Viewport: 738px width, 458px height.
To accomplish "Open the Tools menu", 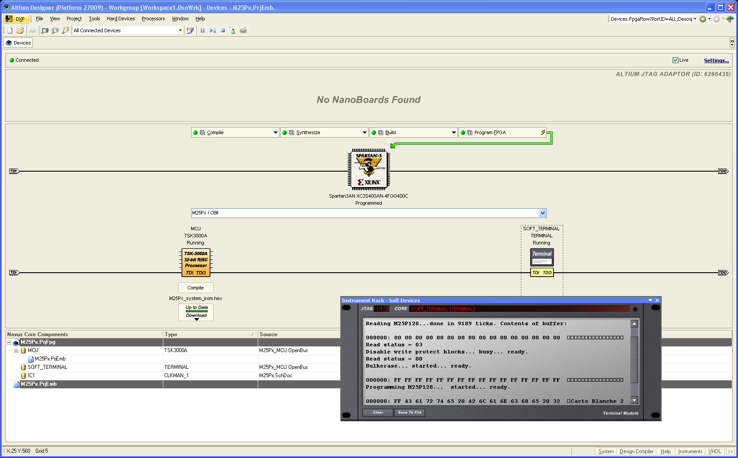I will pyautogui.click(x=94, y=19).
